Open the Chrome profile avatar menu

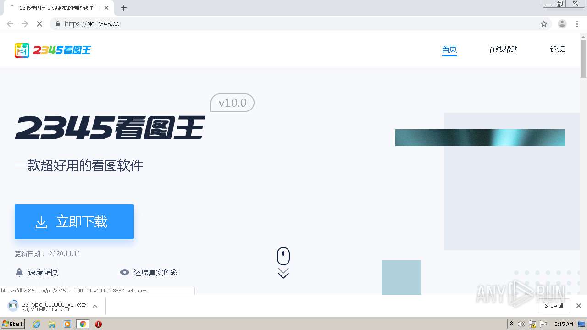point(562,24)
